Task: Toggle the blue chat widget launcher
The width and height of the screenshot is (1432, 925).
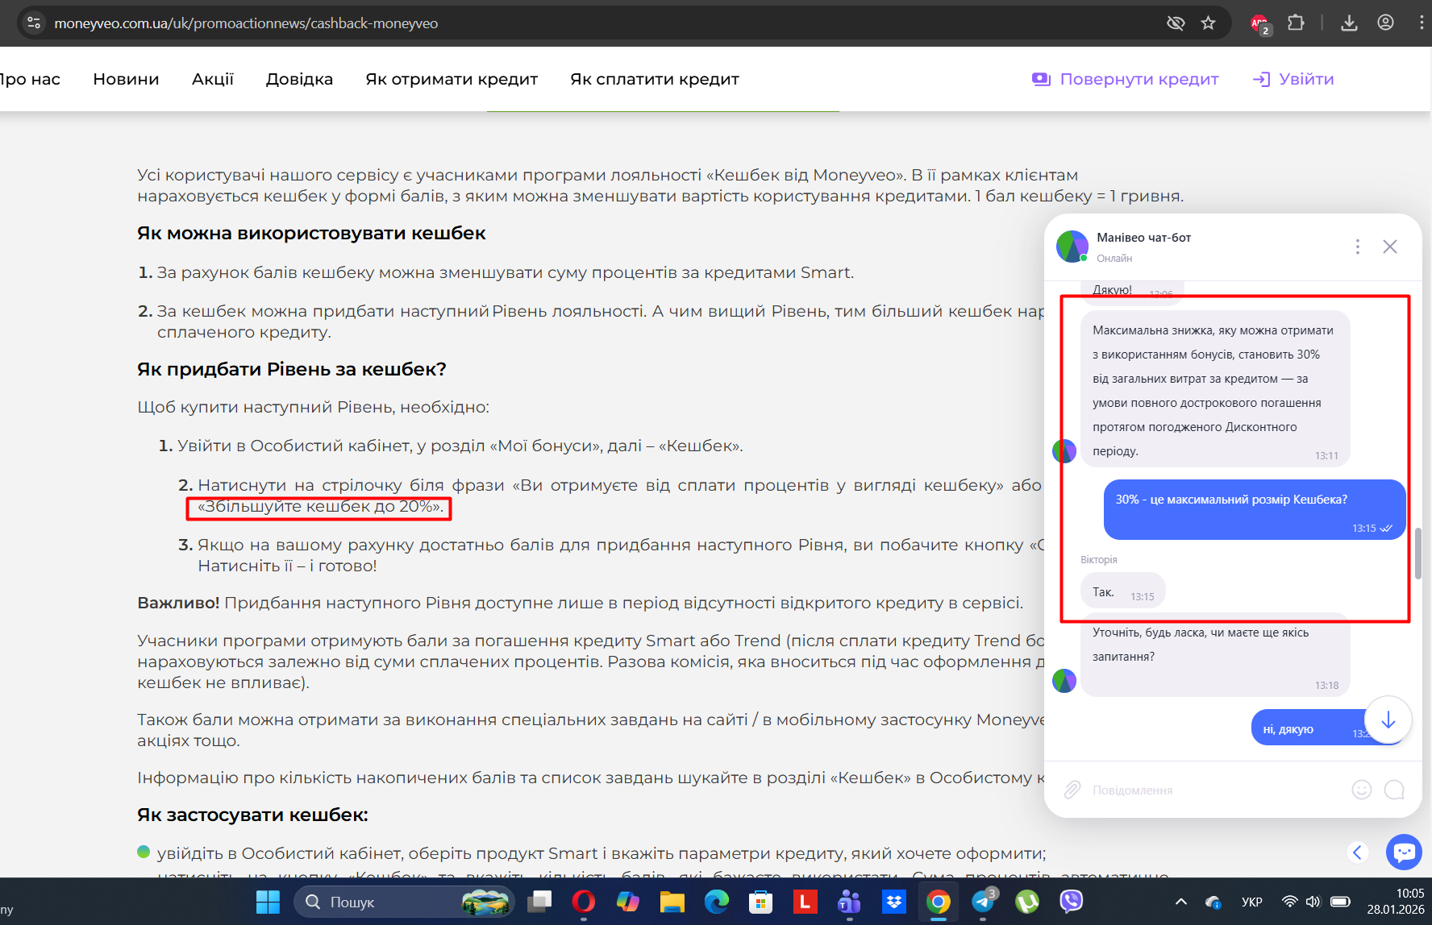Action: tap(1404, 852)
